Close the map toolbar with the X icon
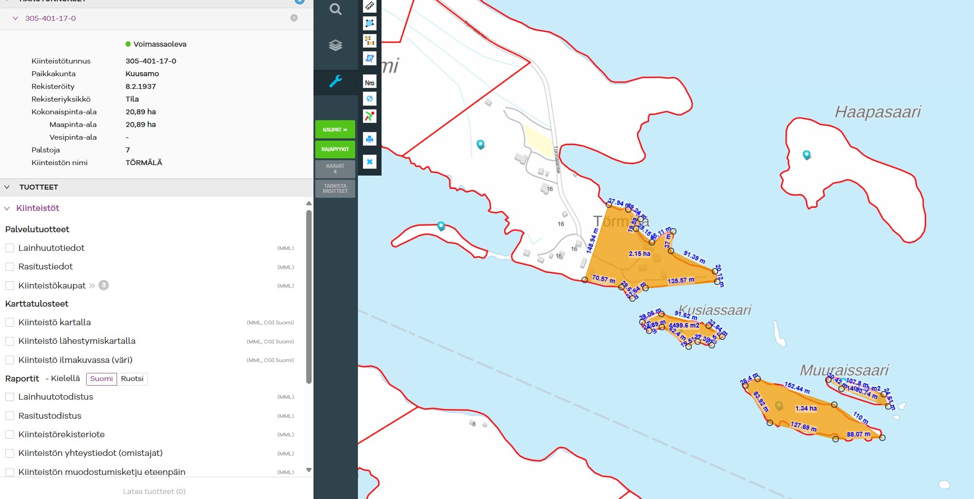 (x=370, y=161)
